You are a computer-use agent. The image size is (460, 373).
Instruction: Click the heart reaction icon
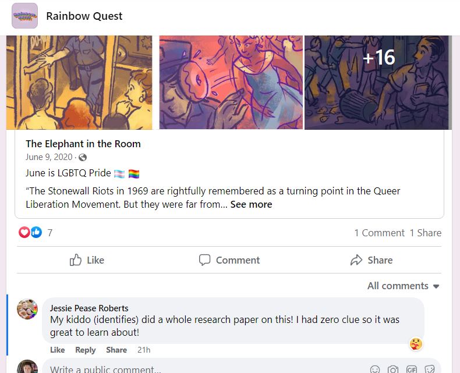click(x=24, y=233)
